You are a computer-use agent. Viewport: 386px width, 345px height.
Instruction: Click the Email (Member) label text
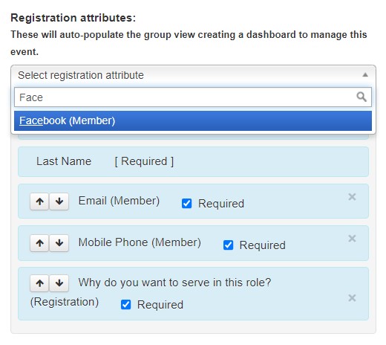pyautogui.click(x=119, y=201)
